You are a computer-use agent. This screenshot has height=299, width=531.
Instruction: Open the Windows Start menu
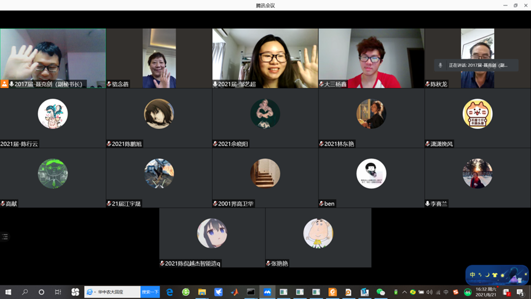coord(8,292)
